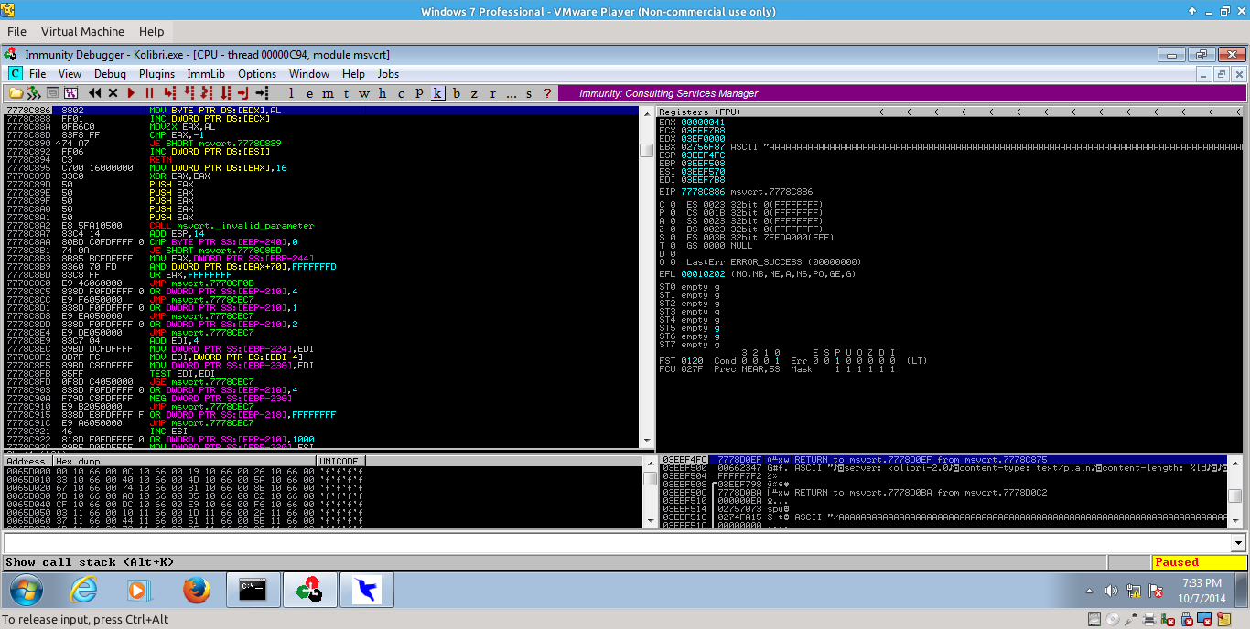Screen dimensions: 1250x629
Task: Click the Attach to process toolbar icon
Action: pos(34,93)
